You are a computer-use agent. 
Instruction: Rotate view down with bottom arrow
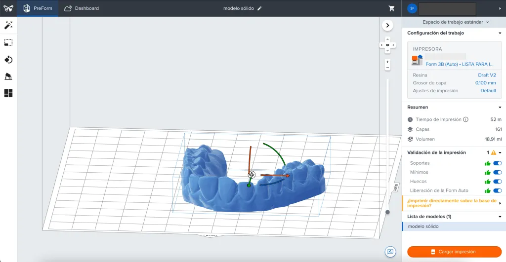[x=387, y=51]
